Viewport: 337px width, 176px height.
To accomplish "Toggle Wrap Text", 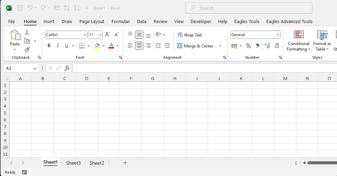I will (x=190, y=35).
